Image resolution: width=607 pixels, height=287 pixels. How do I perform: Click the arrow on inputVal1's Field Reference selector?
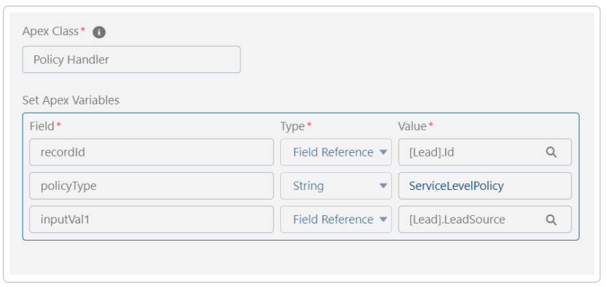pyautogui.click(x=383, y=219)
